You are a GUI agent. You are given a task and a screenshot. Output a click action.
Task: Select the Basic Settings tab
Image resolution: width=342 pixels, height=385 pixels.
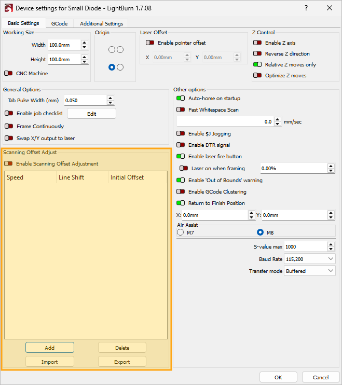coord(23,23)
